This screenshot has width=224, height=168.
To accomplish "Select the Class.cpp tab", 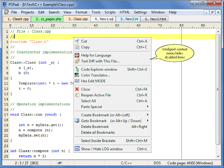I will pos(77,19).
